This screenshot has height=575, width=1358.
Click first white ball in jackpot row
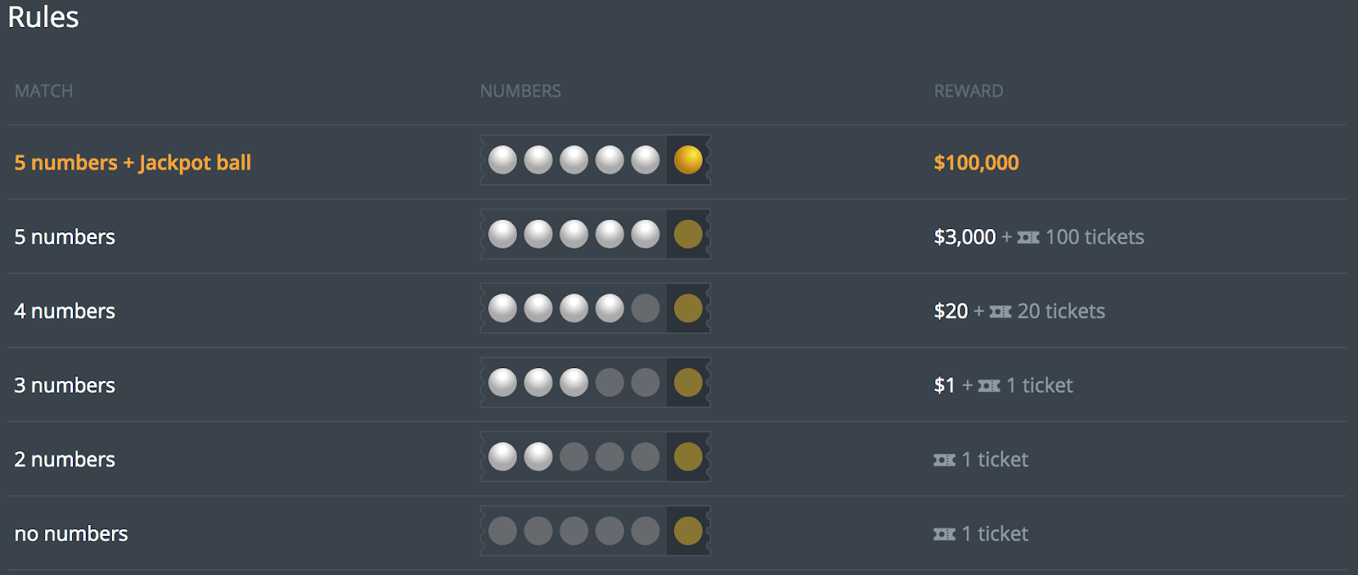pos(502,159)
